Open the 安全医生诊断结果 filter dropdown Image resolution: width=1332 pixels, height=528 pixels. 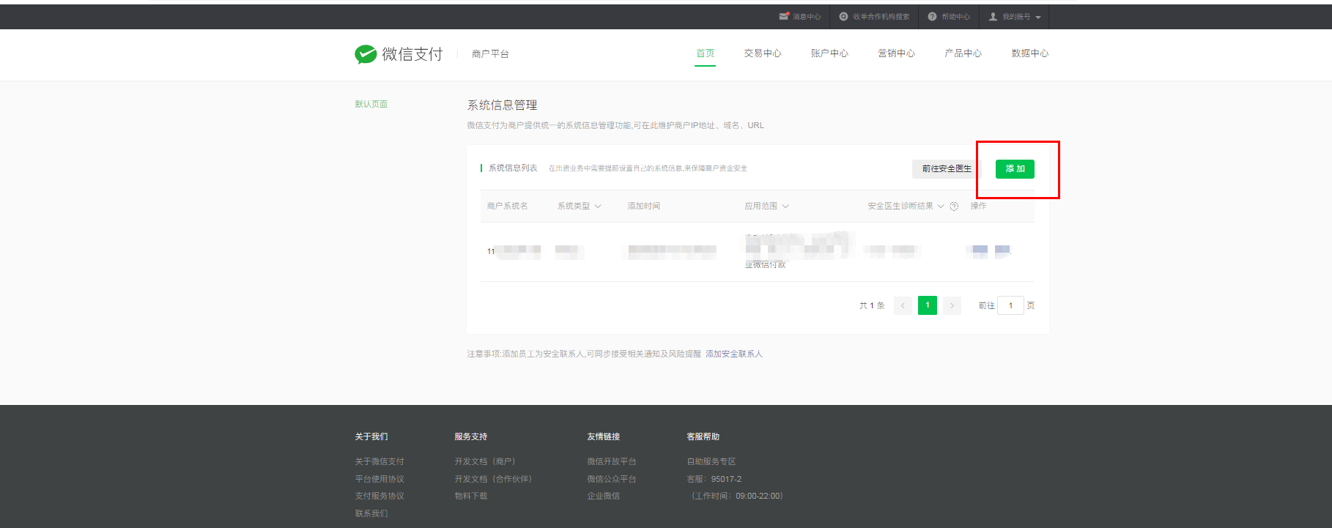click(x=941, y=207)
